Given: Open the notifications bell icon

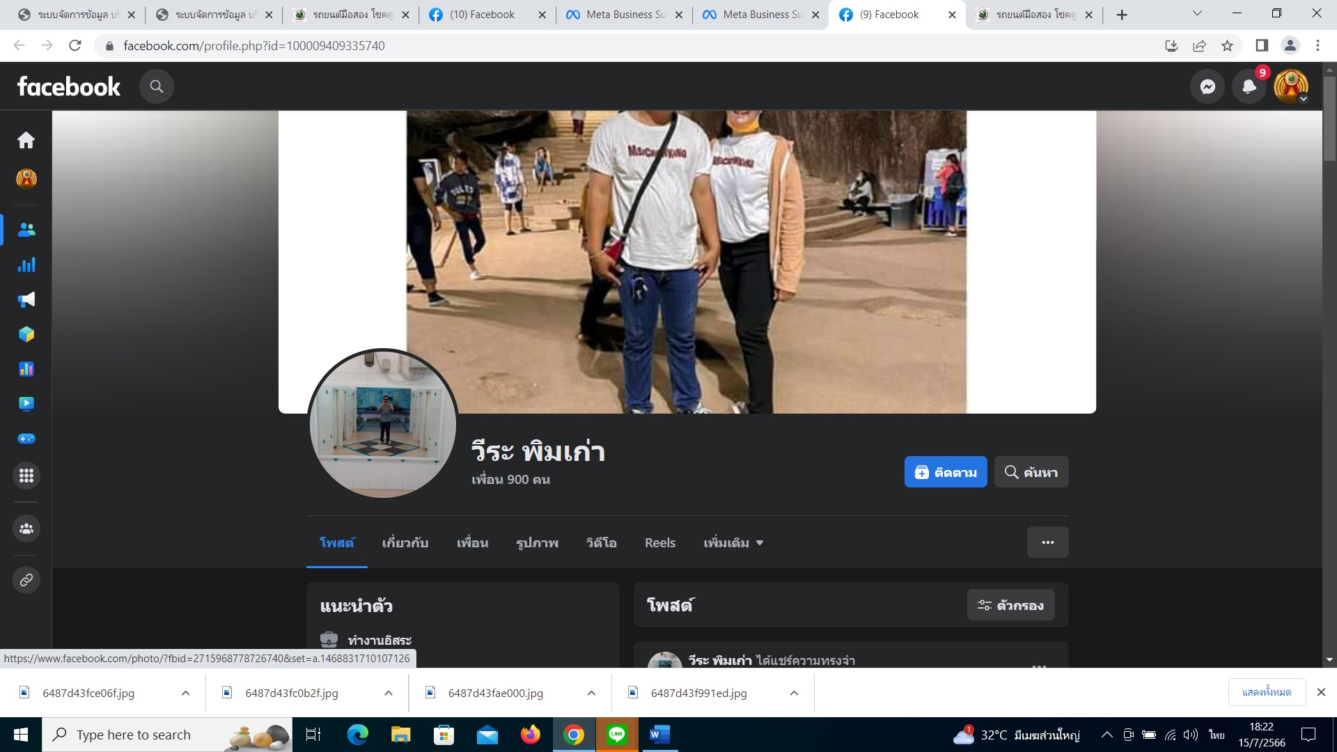Looking at the screenshot, I should pyautogui.click(x=1249, y=86).
